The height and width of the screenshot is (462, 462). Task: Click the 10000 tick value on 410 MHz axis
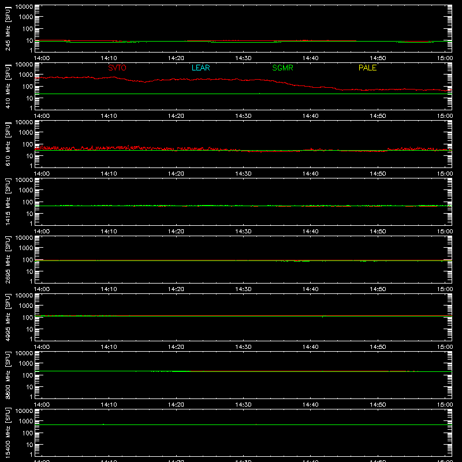point(24,65)
